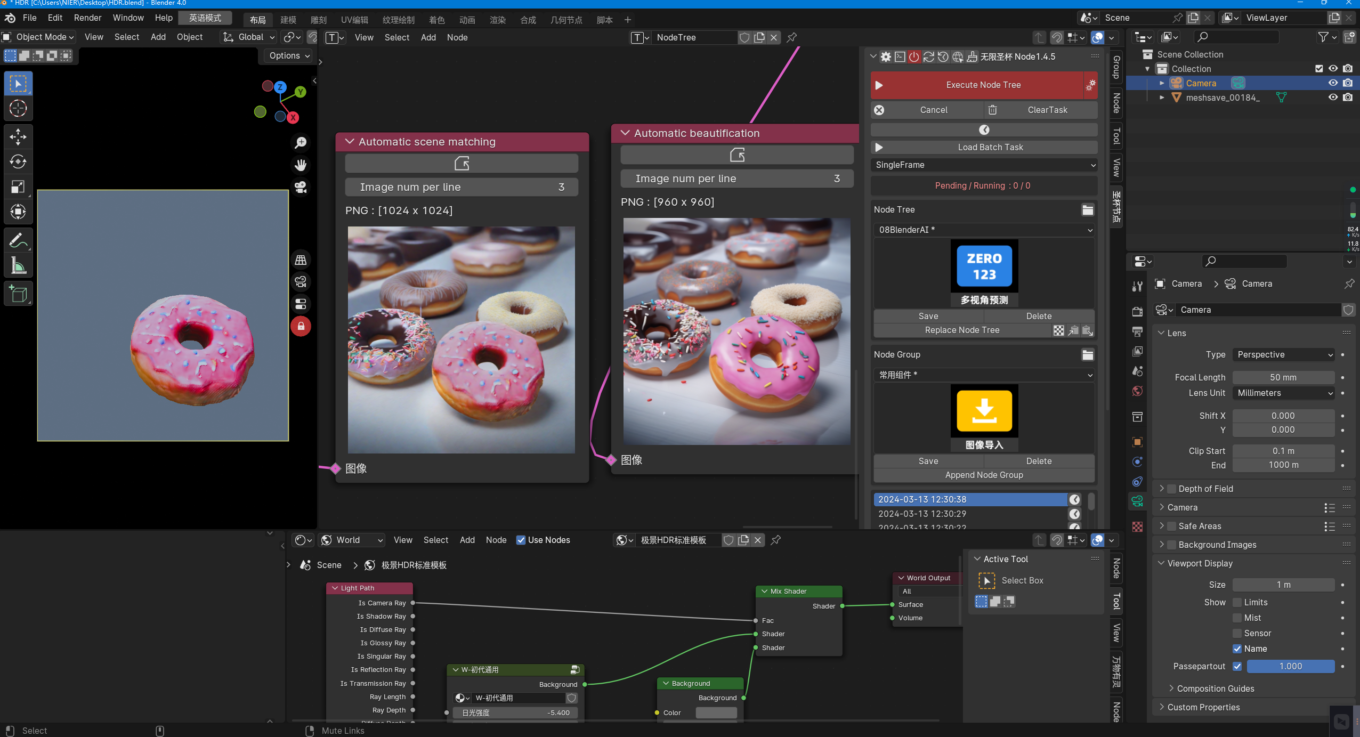1360x737 pixels.
Task: Select the Scale tool
Action: [x=18, y=187]
